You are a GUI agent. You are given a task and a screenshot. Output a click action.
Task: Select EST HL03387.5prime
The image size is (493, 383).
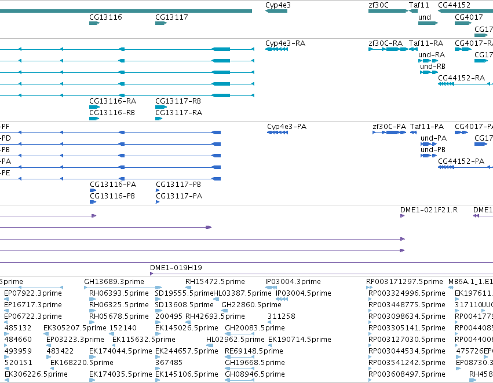coord(242,293)
